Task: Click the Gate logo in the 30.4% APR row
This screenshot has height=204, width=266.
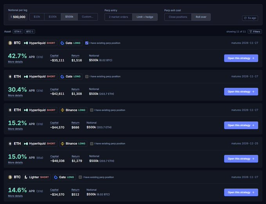Action: tap(62, 77)
